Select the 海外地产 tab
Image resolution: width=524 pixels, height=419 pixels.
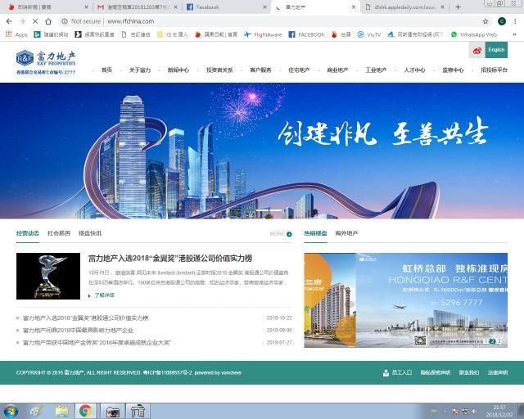[x=346, y=233]
